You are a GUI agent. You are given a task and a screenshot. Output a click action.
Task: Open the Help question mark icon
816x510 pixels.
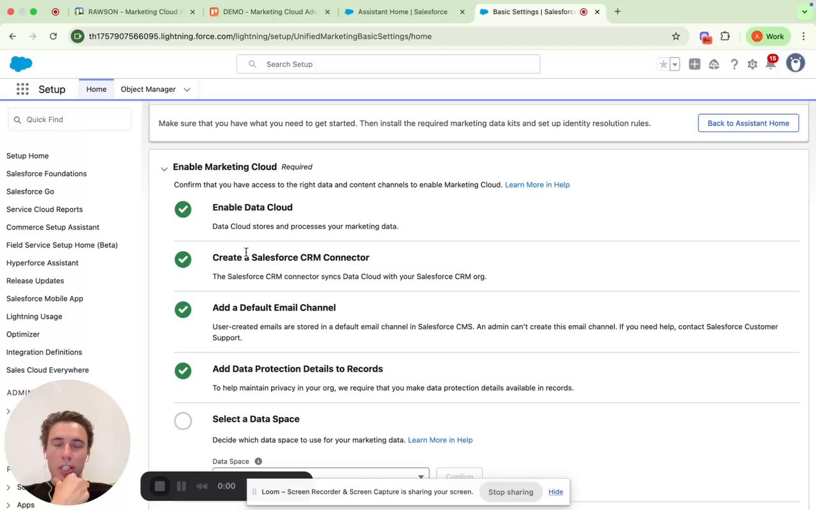point(734,64)
